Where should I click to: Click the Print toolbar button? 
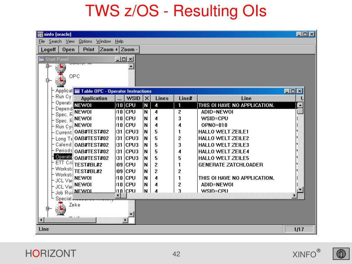[x=89, y=49]
